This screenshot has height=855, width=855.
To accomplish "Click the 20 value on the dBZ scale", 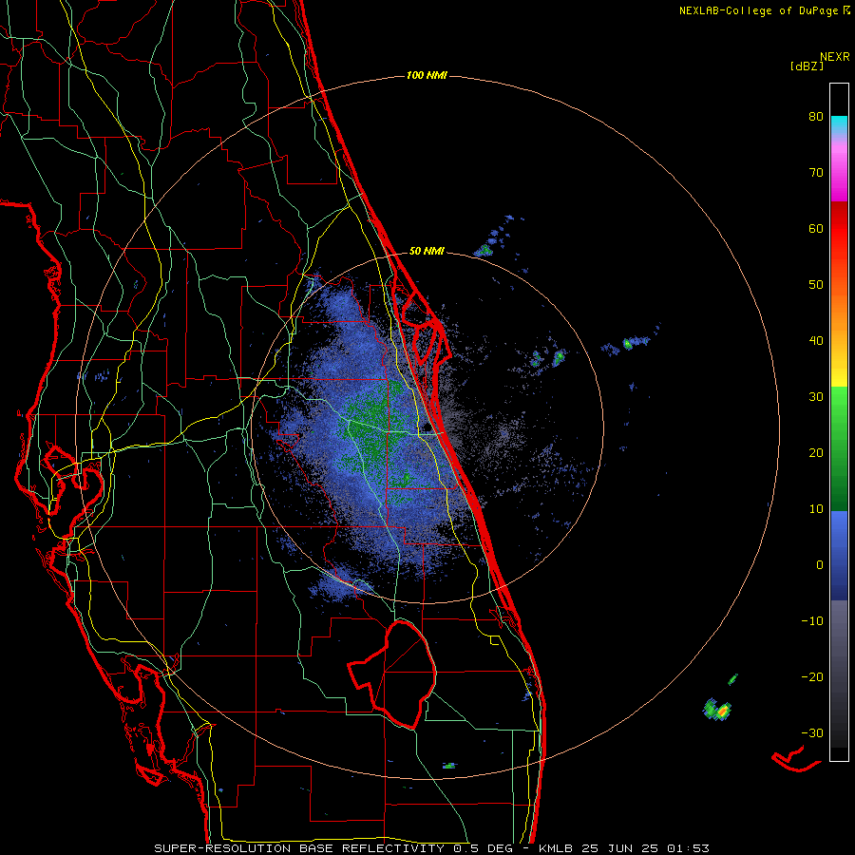I will tap(816, 454).
